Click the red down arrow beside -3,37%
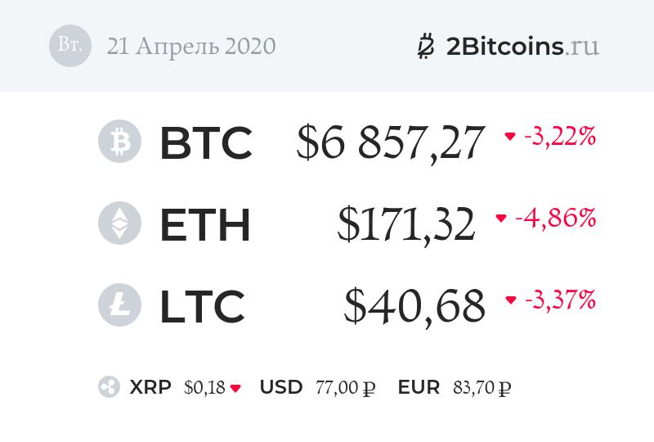Screen dimensions: 654x442 click(x=511, y=300)
